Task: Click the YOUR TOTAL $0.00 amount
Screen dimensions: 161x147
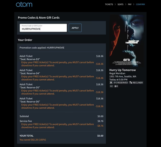Action: click(x=100, y=136)
